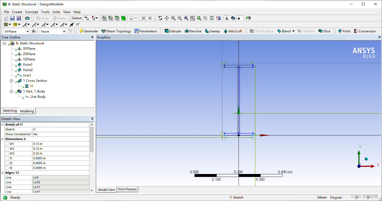This screenshot has width=382, height=201.
Task: Collapse the Details of I1 section
Action: (x=3, y=125)
